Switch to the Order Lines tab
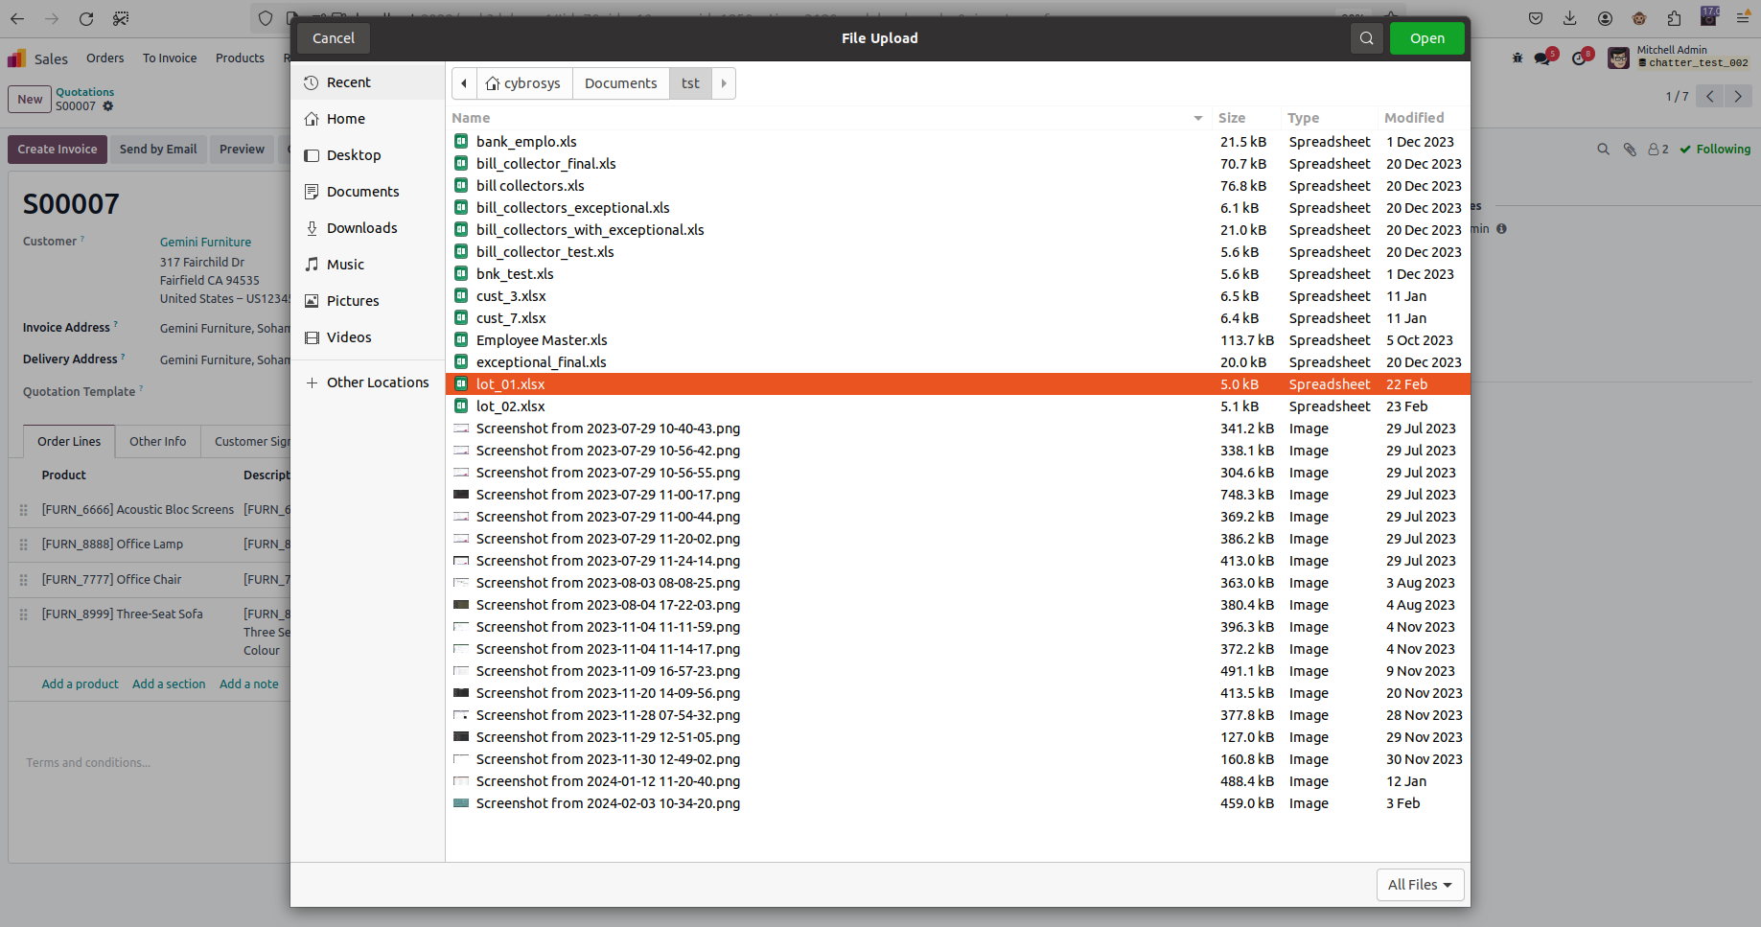 (x=69, y=442)
